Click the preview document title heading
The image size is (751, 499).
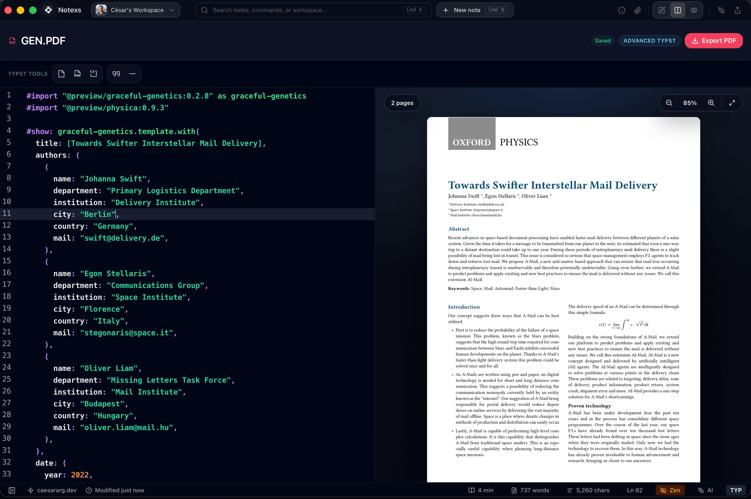(x=552, y=185)
